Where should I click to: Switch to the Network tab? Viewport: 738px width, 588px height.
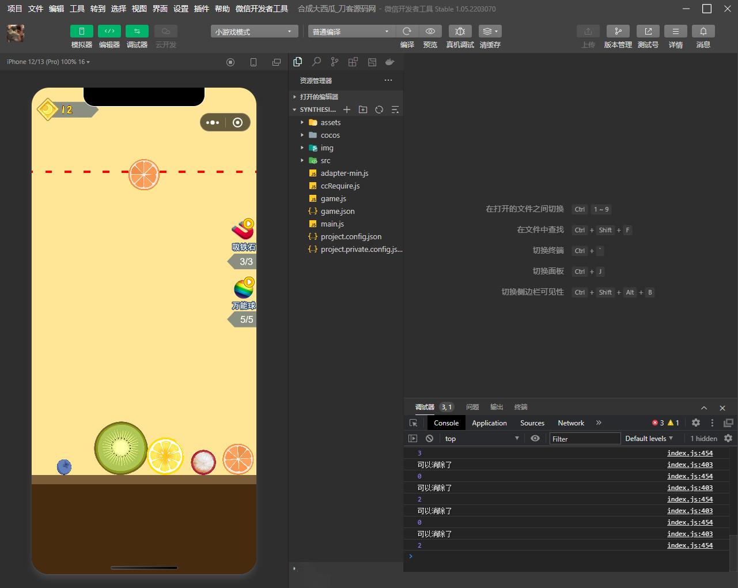tap(571, 423)
